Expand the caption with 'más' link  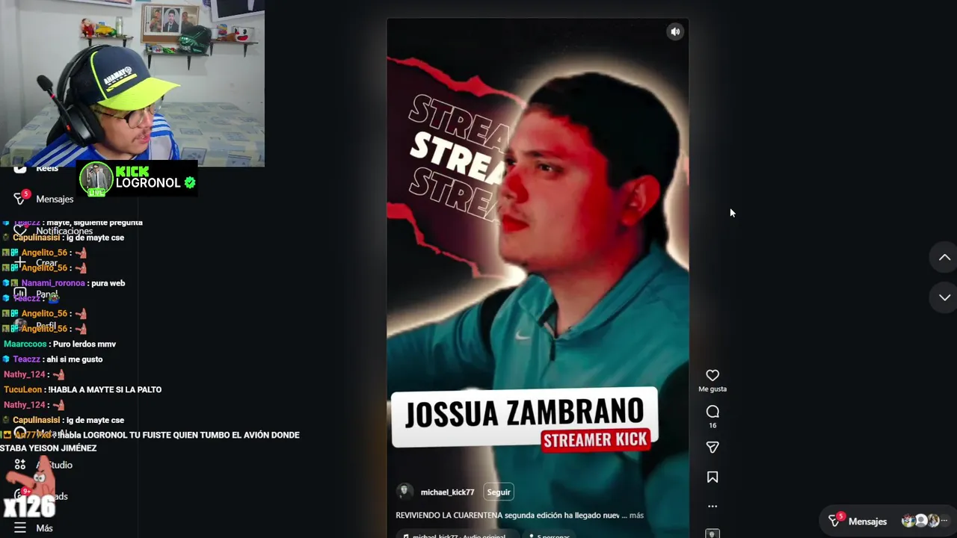tap(636, 515)
